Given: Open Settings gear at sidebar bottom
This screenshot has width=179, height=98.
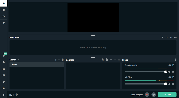Looking at the screenshot, I should 4,95.
